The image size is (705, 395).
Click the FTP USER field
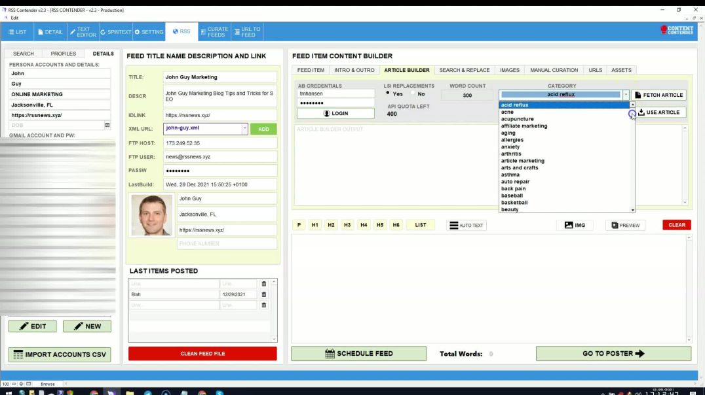[x=220, y=157]
